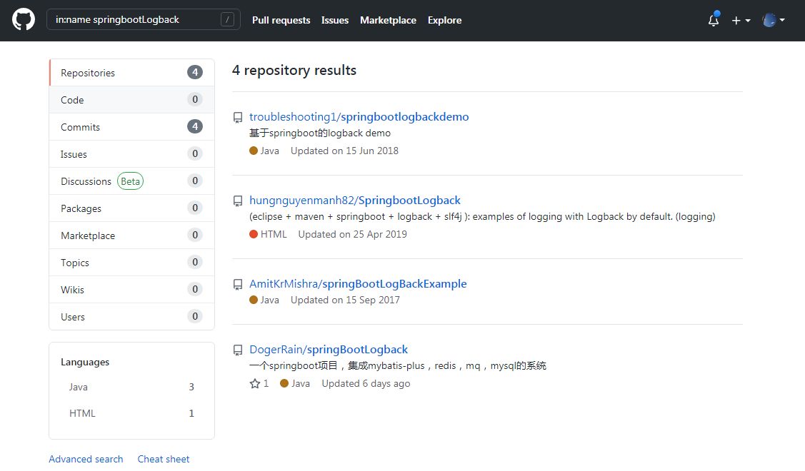Open the Advanced search link
Screen dimensions: 805x471
(86, 459)
